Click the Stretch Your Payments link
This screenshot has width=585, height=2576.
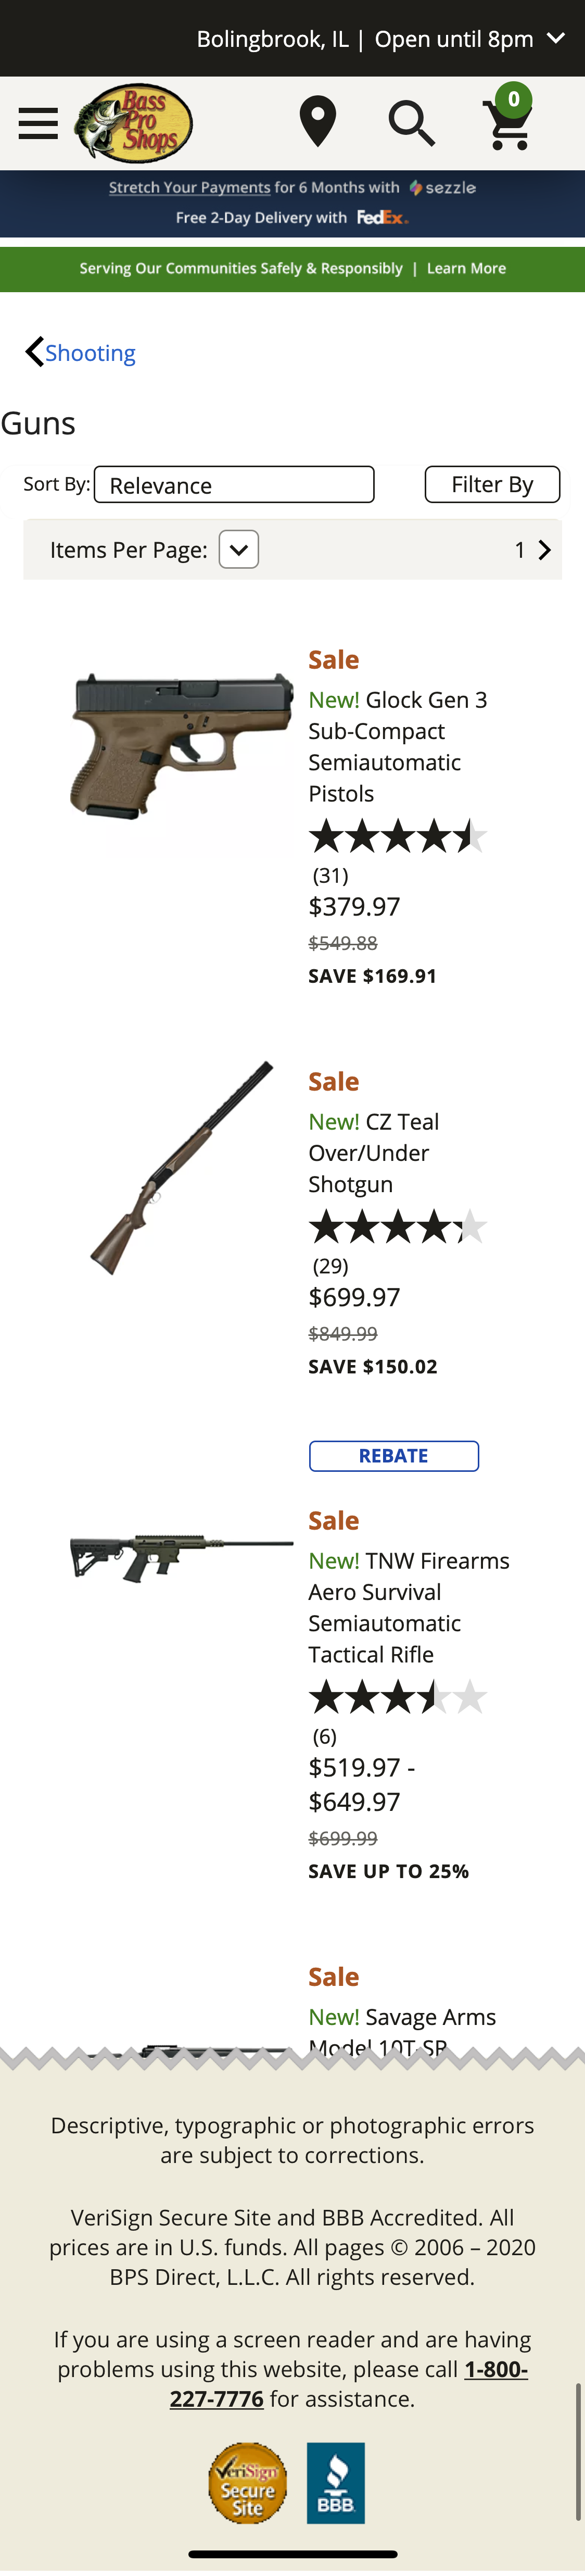[189, 188]
